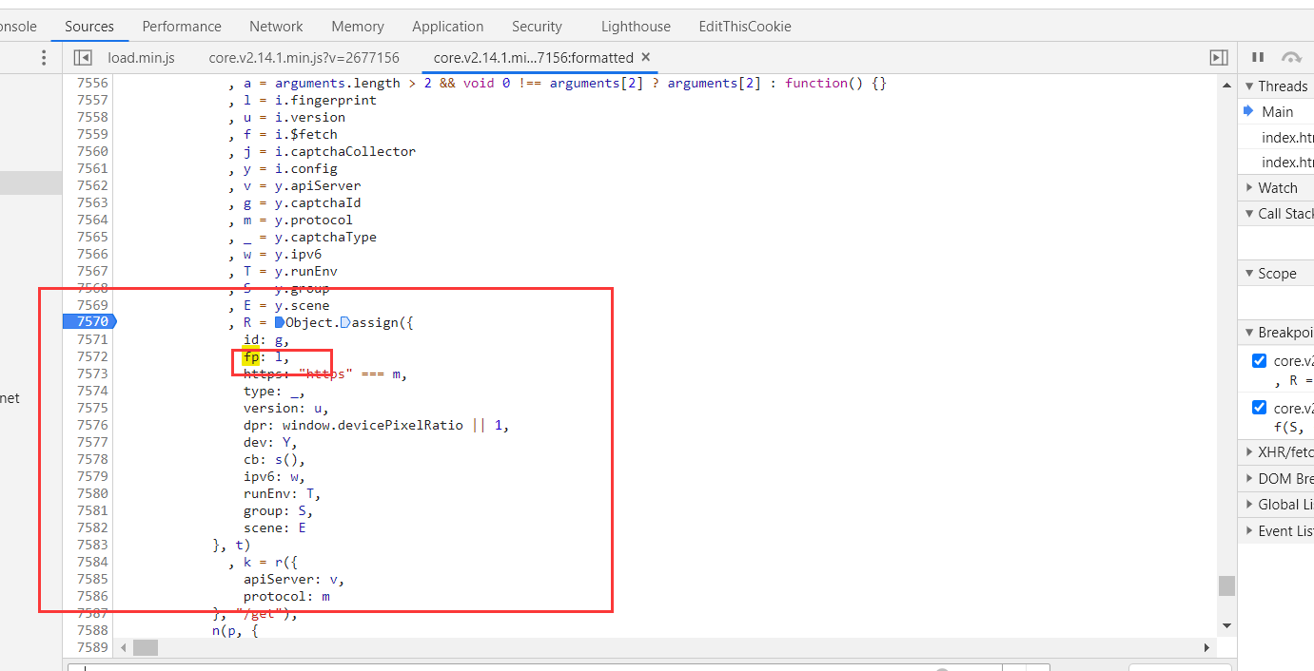1314x671 pixels.
Task: Open the Lighthouse tab
Action: pos(636,27)
